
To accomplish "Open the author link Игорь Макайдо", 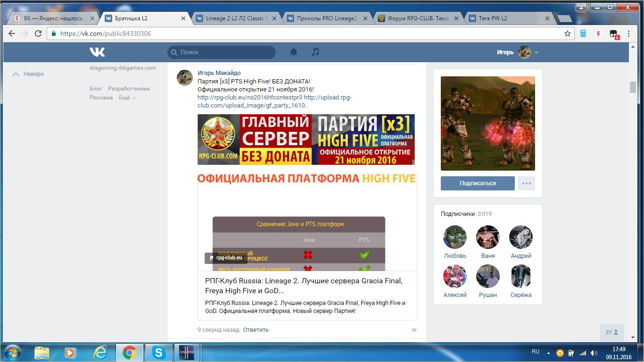I will tap(219, 73).
